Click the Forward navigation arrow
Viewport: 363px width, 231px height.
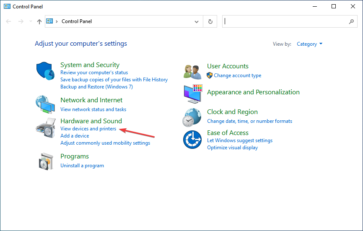point(21,21)
